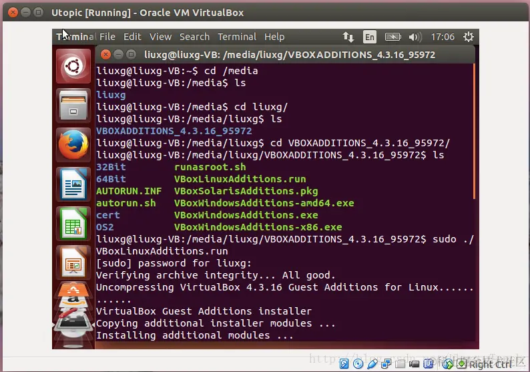530x372 pixels.
Task: Click 'VirtualBox Guest Additions installer' line
Action: [x=204, y=311]
